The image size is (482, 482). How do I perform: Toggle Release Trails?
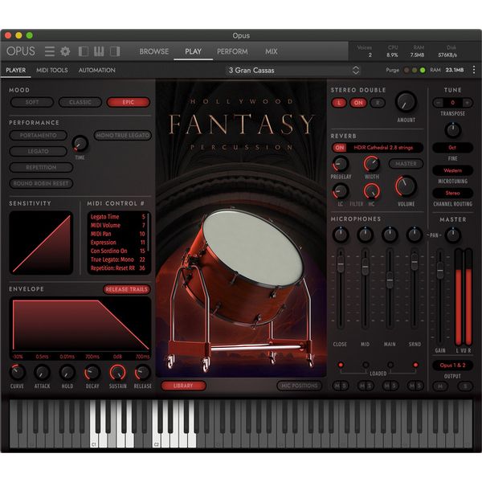(x=127, y=289)
